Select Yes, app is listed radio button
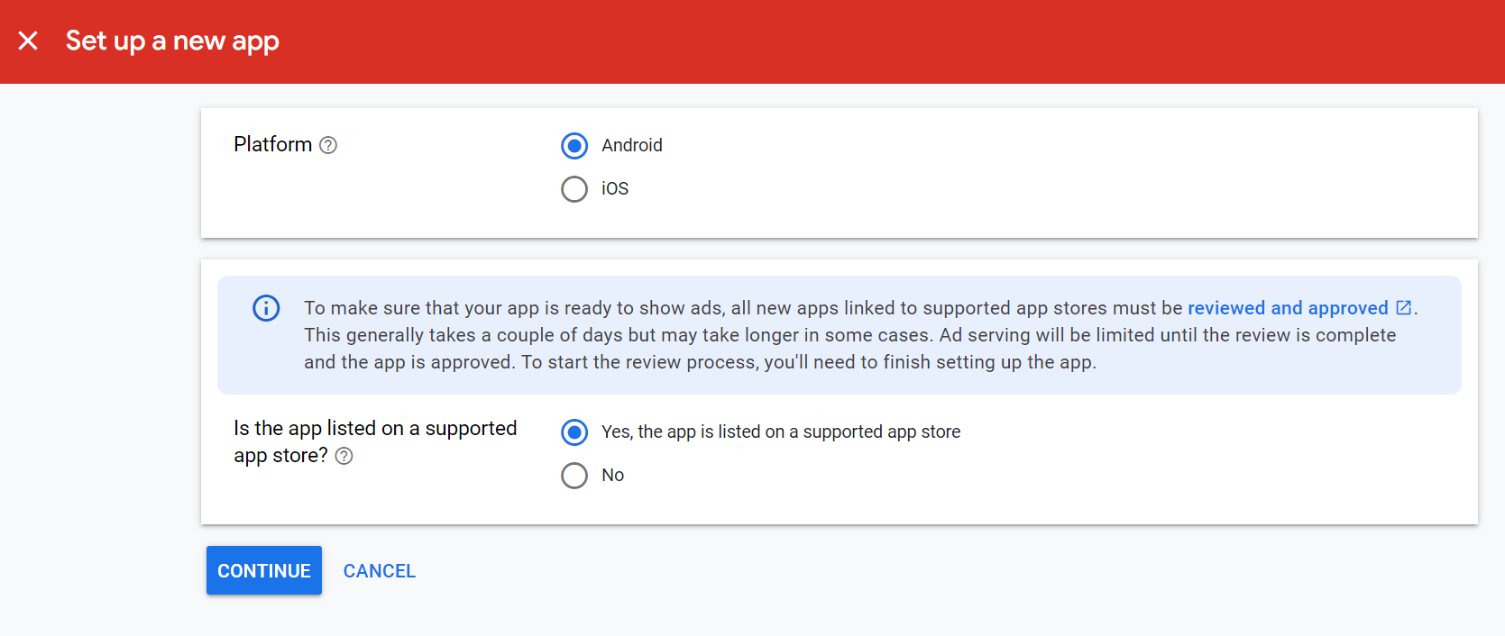This screenshot has width=1505, height=636. click(x=574, y=432)
